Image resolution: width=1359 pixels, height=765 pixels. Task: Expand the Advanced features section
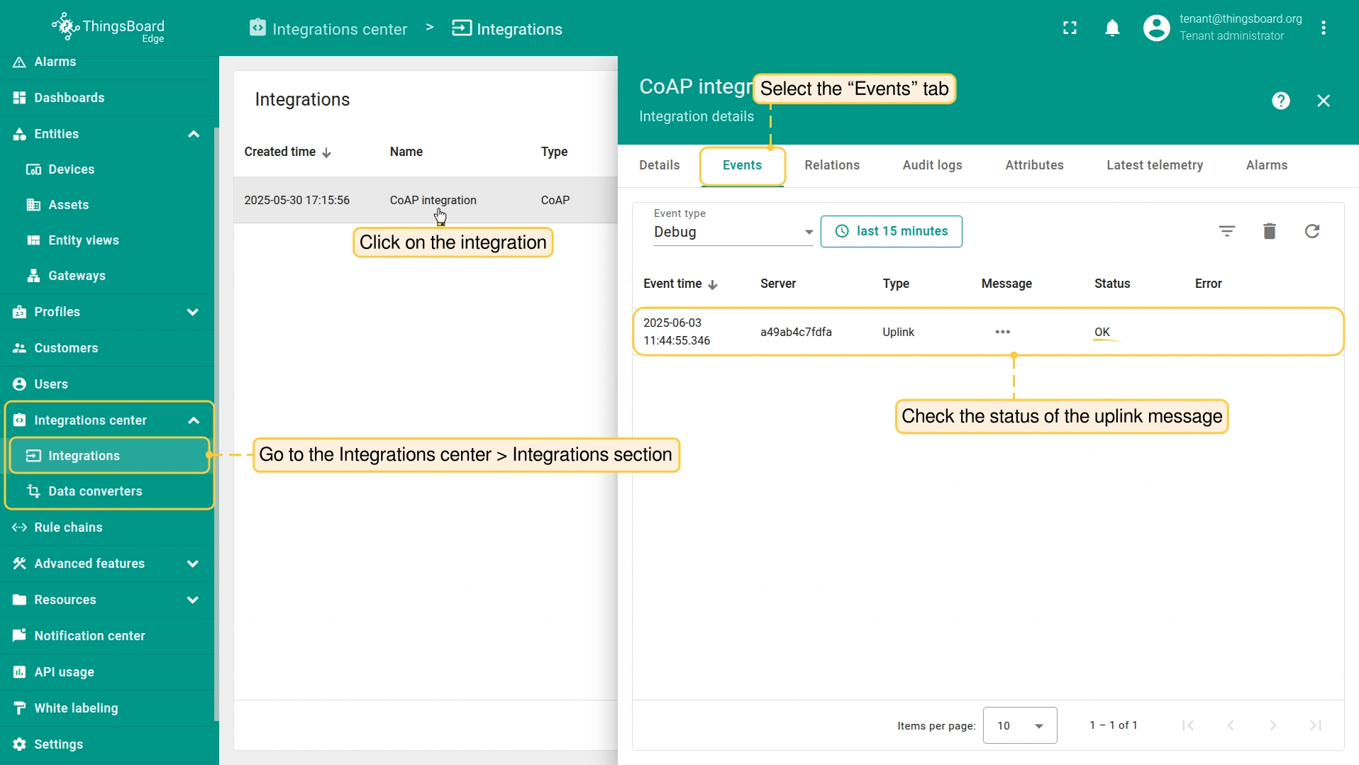[x=192, y=564]
